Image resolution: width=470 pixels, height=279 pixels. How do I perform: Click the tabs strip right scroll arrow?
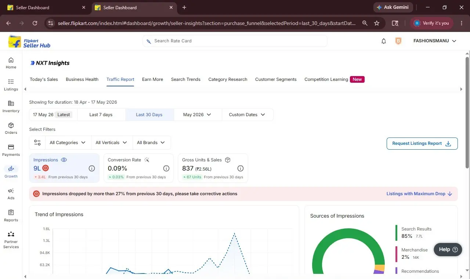click(x=461, y=89)
